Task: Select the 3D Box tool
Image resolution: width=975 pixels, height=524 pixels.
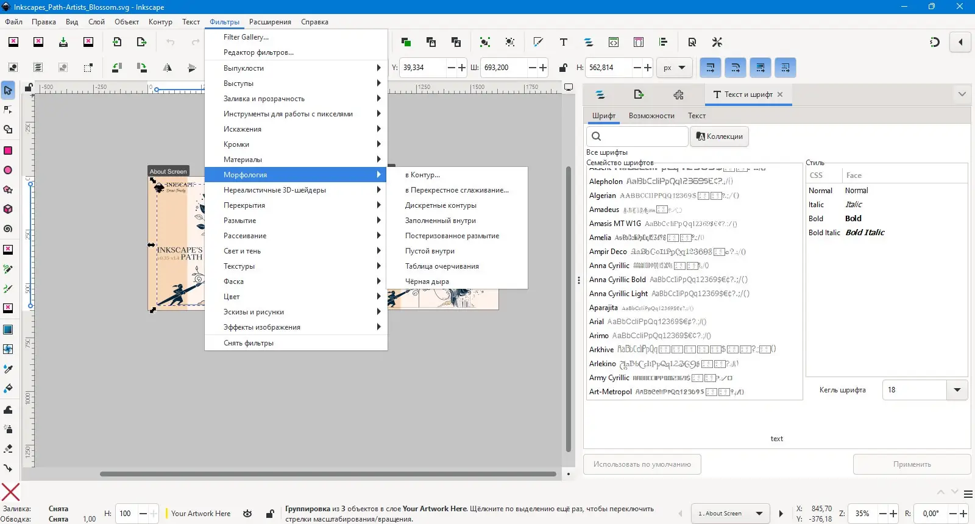Action: pos(8,209)
